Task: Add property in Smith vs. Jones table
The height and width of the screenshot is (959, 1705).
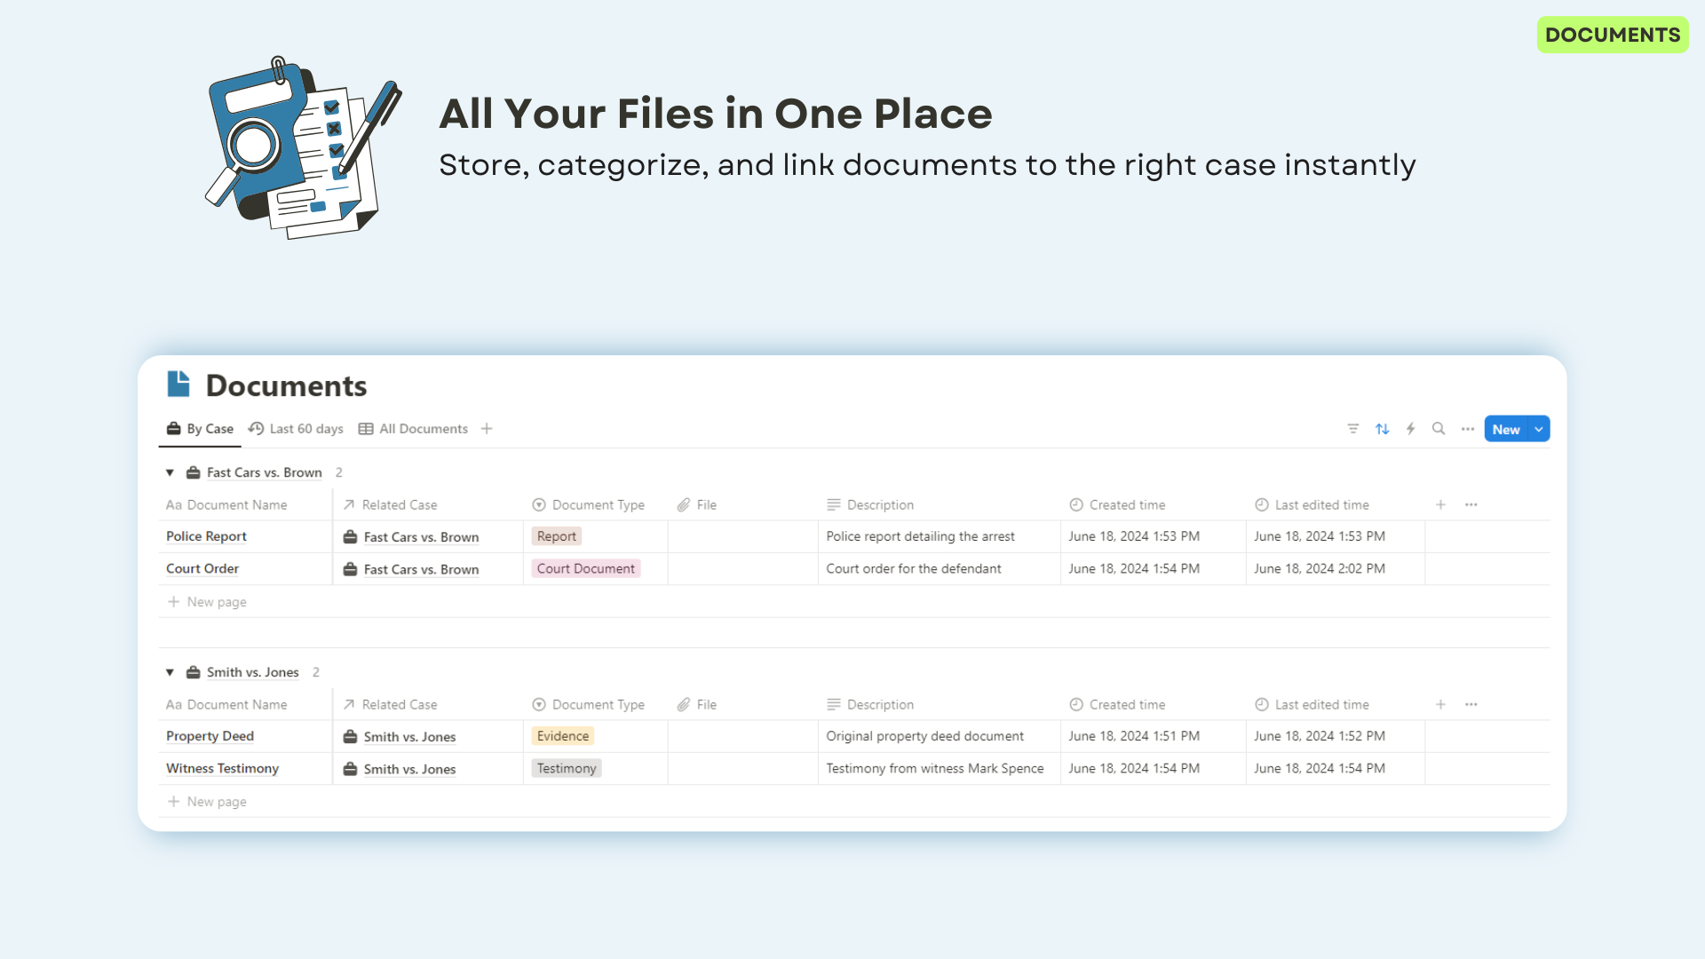Action: tap(1440, 704)
